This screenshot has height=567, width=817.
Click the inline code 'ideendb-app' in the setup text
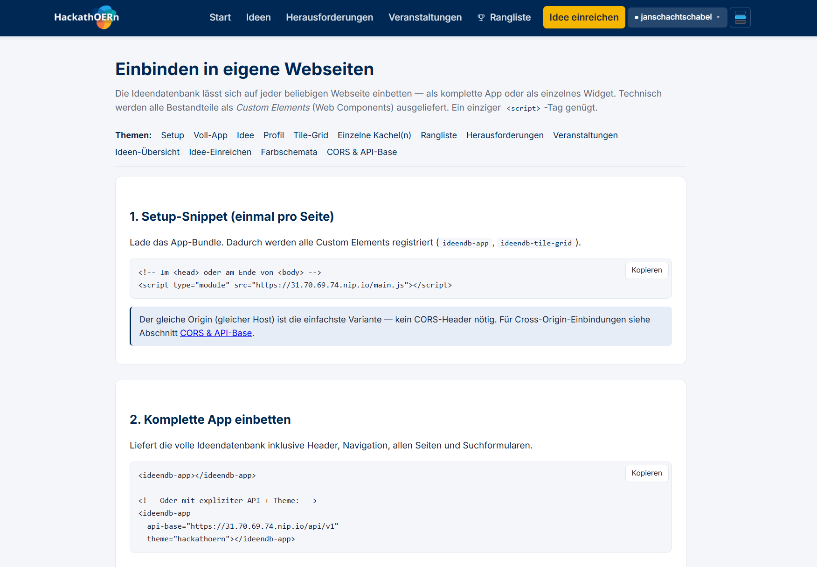tap(465, 243)
